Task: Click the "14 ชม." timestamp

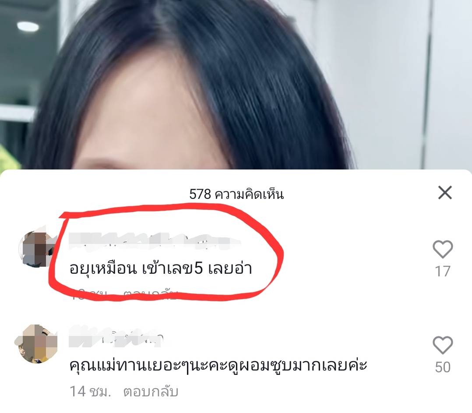Action: (90, 392)
